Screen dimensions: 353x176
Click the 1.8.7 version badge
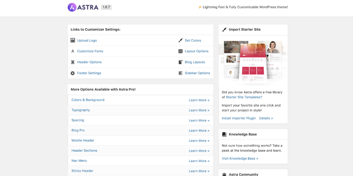click(x=106, y=7)
